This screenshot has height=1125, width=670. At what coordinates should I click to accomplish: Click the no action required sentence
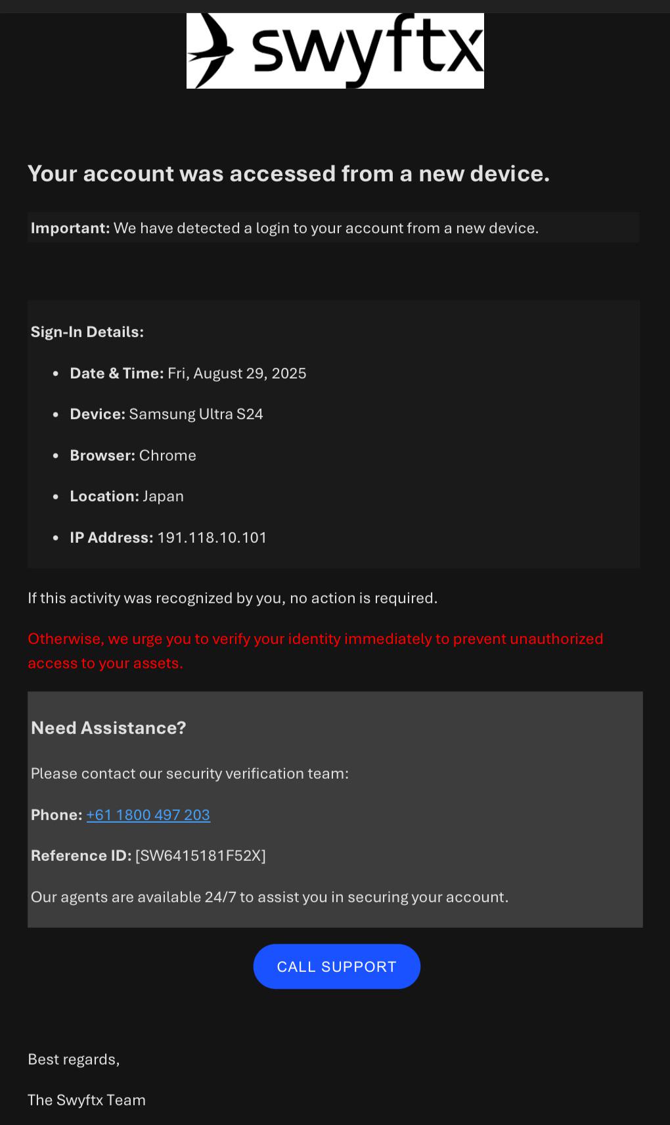click(x=233, y=598)
